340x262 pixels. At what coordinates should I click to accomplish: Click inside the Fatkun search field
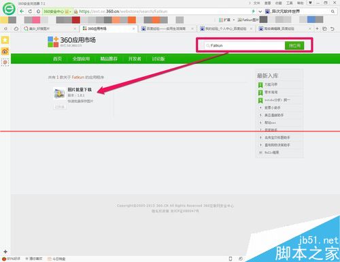[x=244, y=46]
